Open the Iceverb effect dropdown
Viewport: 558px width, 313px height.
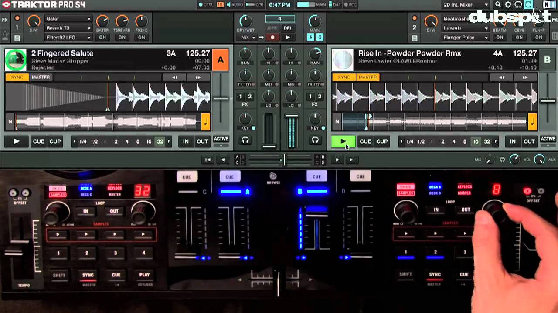click(x=466, y=28)
